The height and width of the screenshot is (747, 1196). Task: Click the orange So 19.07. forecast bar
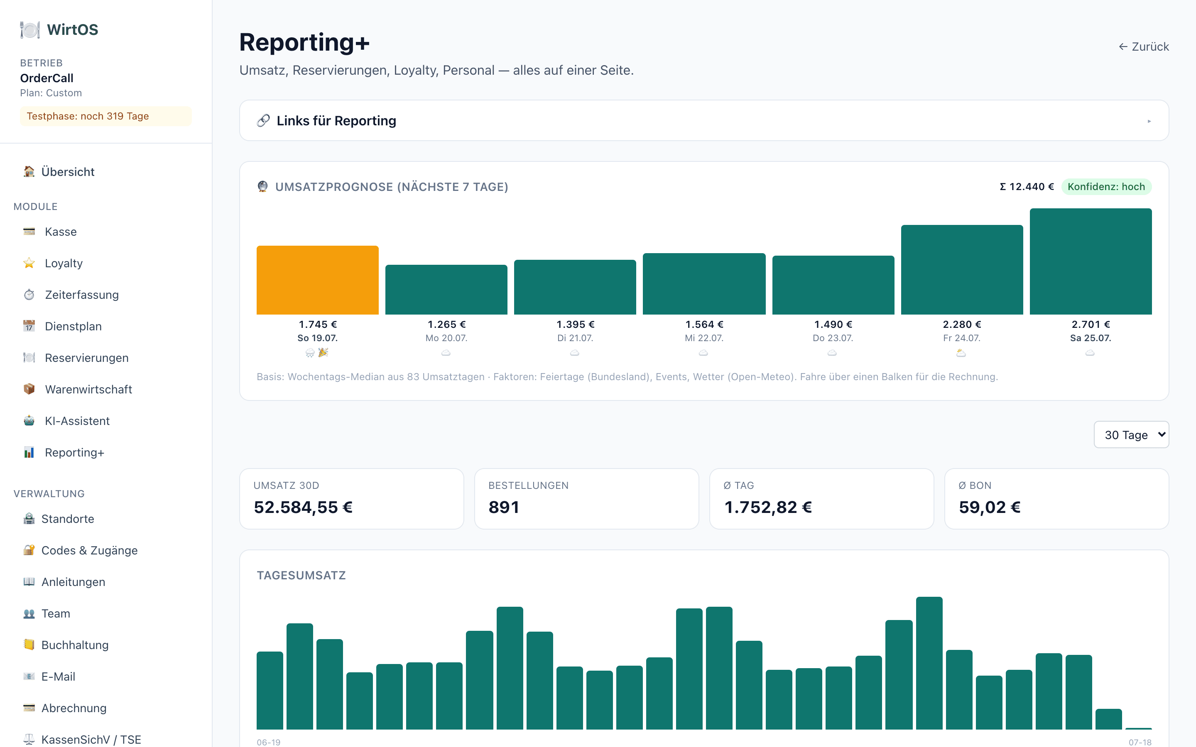[x=317, y=280]
